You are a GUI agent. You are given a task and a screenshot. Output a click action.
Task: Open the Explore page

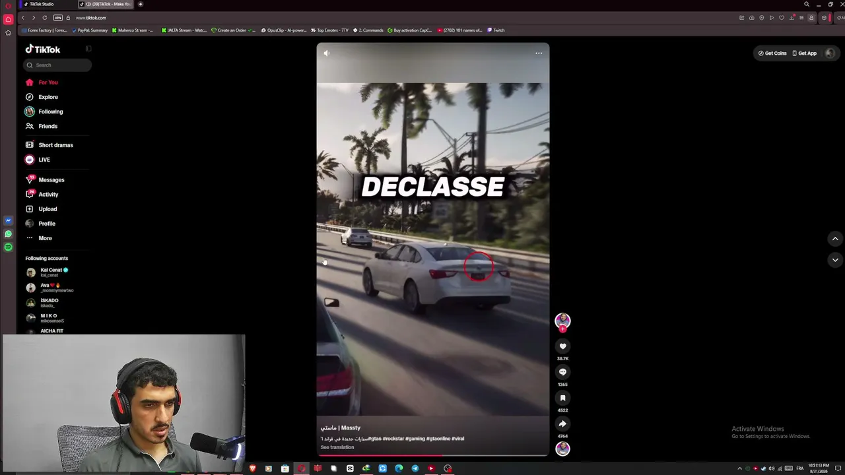(x=42, y=97)
